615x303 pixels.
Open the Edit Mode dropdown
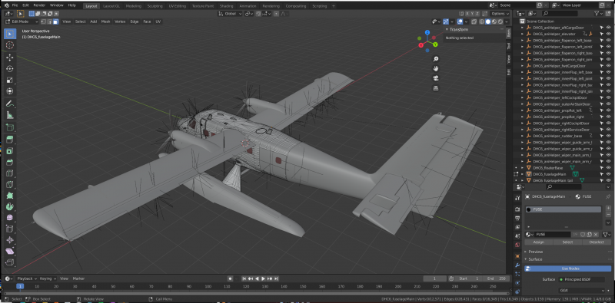22,21
